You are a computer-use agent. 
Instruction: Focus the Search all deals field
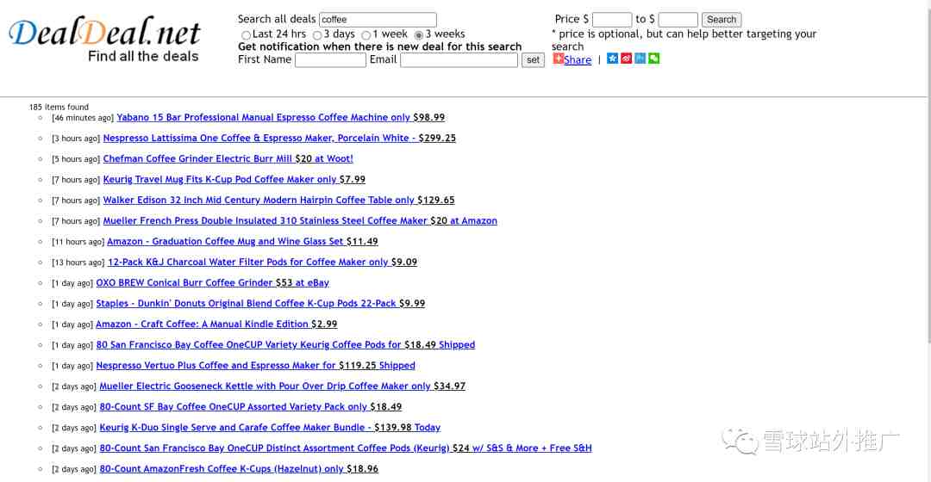[378, 20]
